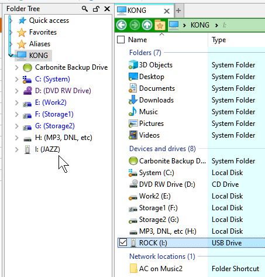Expand the C: (System) tree node
Viewport: 265px width, 277px height.
17,79
